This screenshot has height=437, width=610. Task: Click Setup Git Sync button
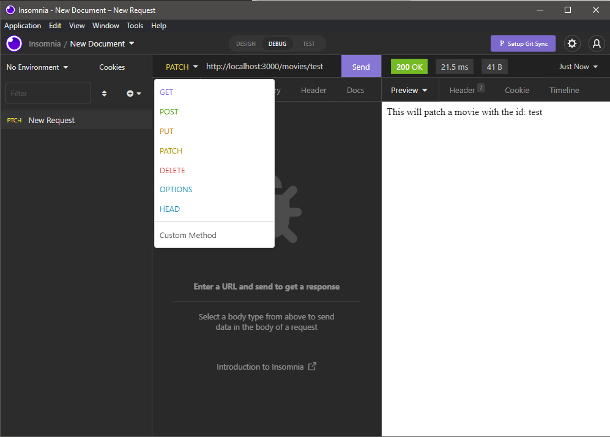tap(523, 43)
